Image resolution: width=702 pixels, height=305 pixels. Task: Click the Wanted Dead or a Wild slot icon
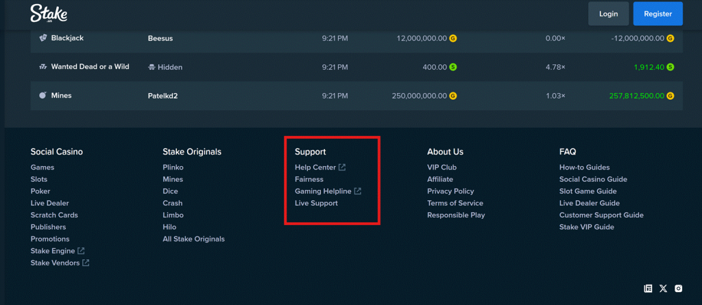[43, 67]
